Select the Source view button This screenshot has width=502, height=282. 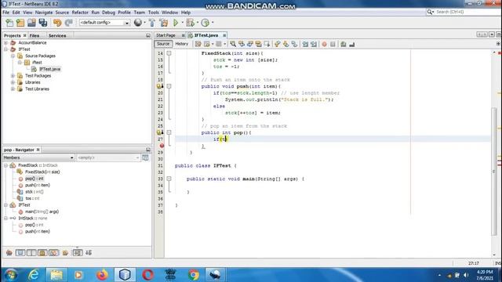(163, 44)
